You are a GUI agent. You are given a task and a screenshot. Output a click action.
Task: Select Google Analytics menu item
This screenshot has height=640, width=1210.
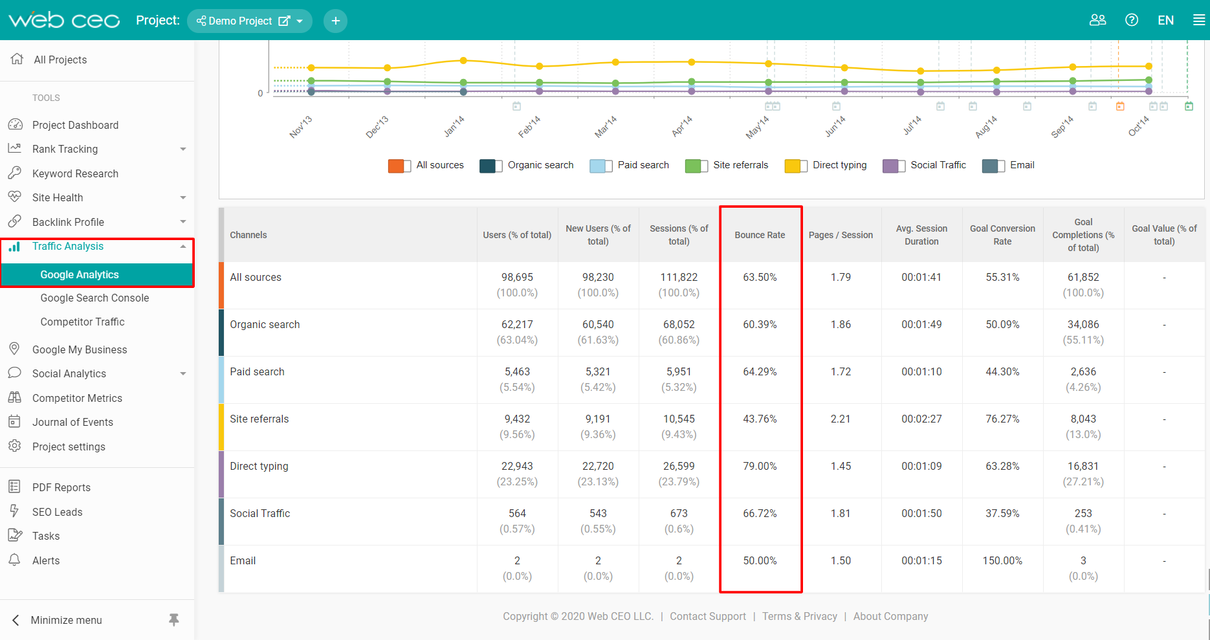pos(97,274)
